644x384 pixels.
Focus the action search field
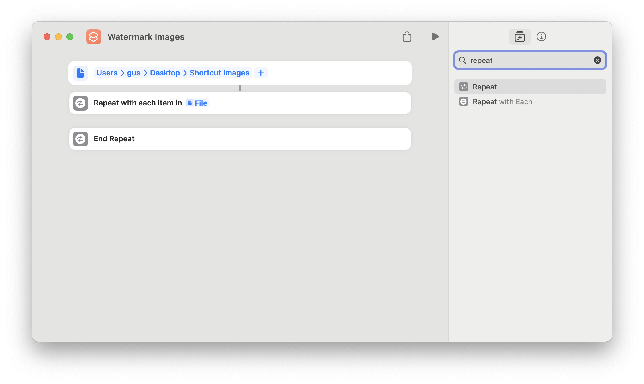(530, 60)
